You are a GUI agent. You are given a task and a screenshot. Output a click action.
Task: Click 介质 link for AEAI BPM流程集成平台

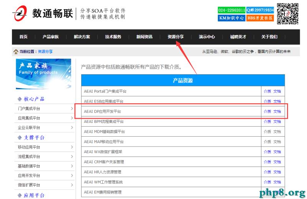point(267,122)
